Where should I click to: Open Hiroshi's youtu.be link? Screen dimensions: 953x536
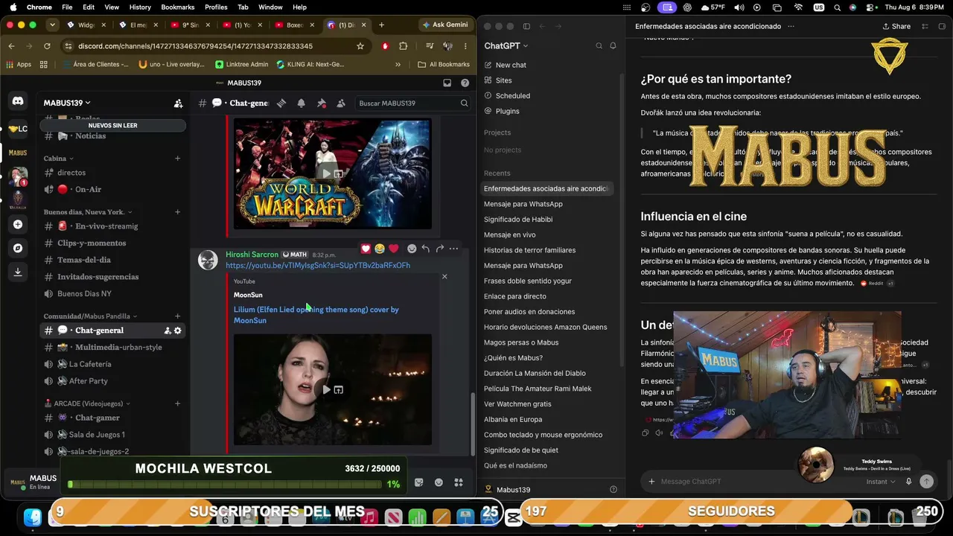coord(318,266)
